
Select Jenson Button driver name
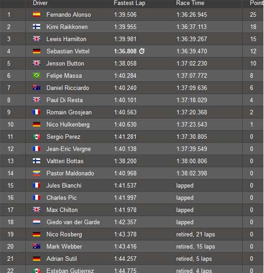pyautogui.click(x=65, y=63)
